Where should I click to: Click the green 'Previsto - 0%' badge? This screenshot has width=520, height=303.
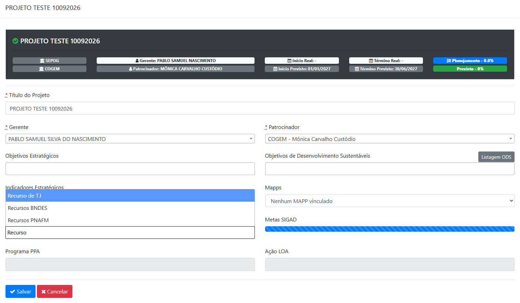pos(470,69)
